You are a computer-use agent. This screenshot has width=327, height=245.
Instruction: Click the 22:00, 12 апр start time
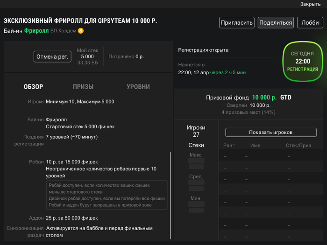(x=193, y=72)
